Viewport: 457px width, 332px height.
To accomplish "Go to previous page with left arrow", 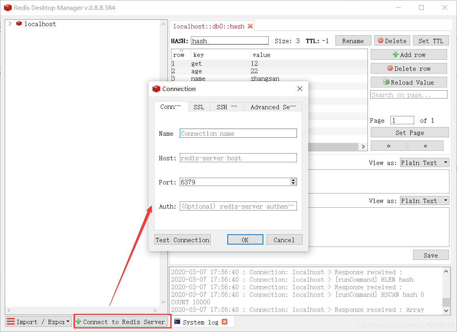I will tap(388, 146).
